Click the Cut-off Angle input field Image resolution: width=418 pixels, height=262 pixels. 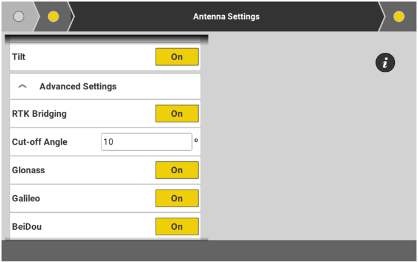tap(146, 142)
